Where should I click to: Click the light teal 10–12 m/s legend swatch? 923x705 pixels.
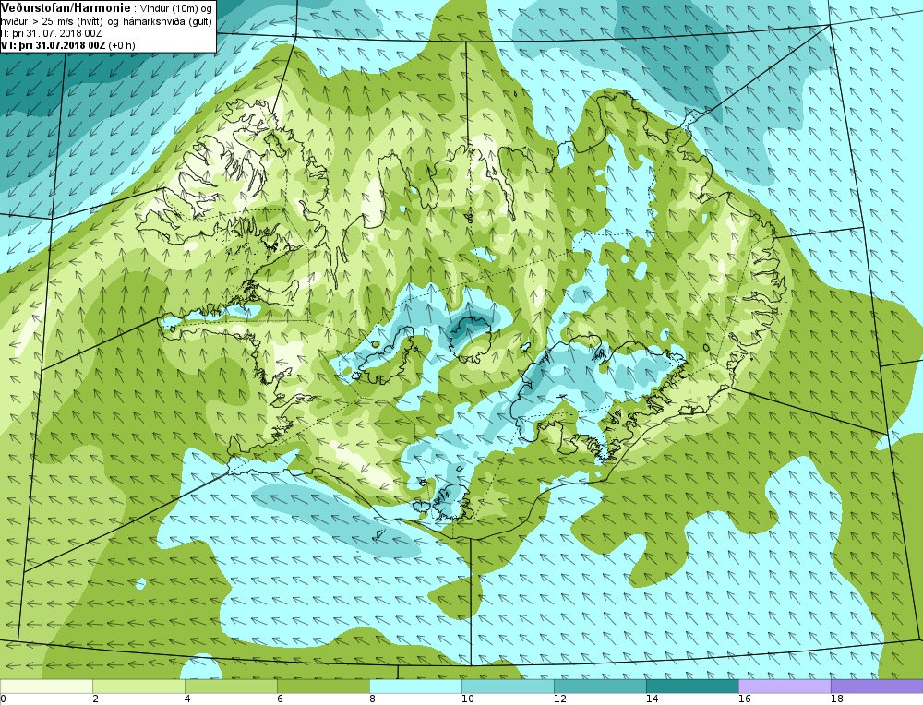[508, 687]
